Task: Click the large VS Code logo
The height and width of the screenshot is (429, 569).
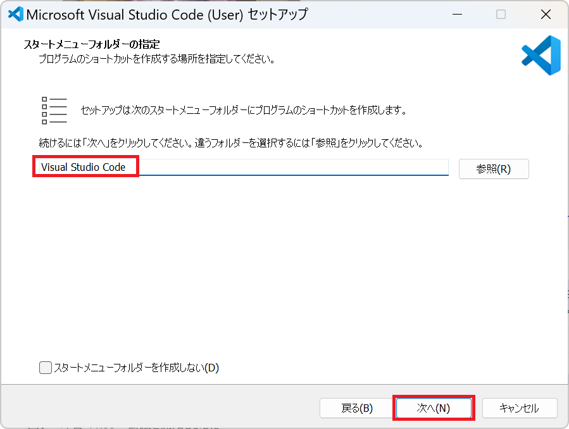Action: coord(541,56)
